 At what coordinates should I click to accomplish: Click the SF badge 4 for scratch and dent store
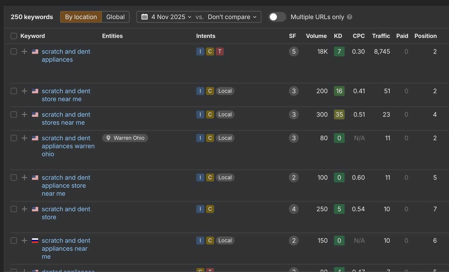(294, 209)
